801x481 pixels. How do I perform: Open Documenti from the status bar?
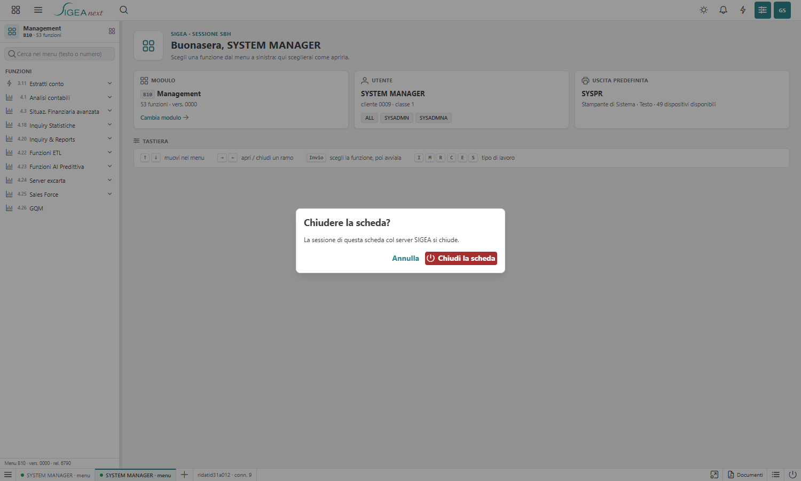coord(745,475)
